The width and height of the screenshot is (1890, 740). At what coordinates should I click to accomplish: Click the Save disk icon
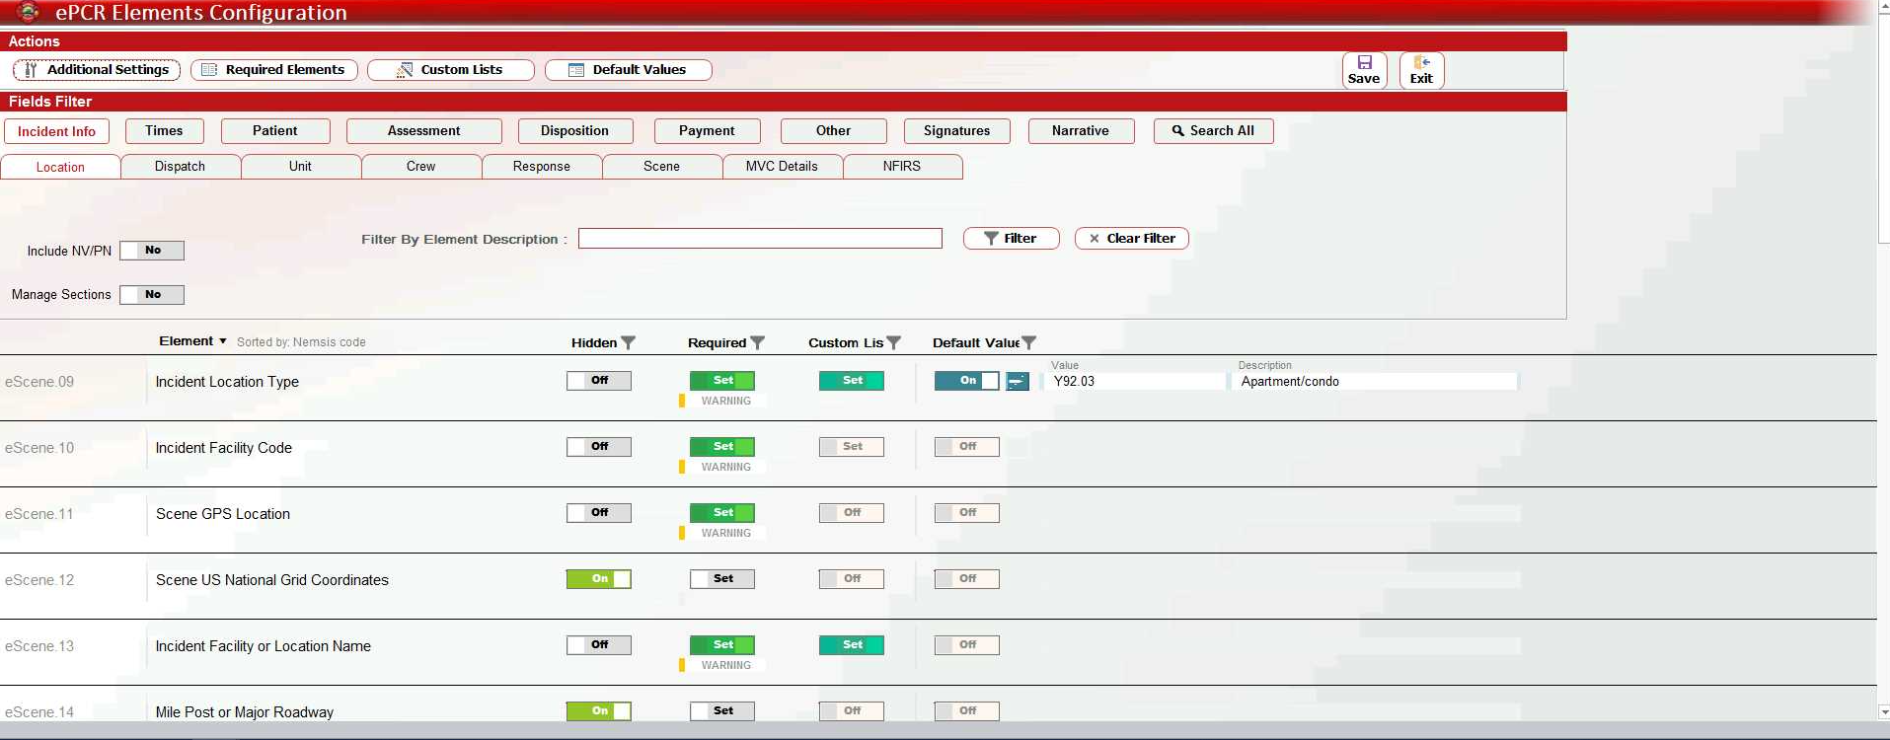1364,63
